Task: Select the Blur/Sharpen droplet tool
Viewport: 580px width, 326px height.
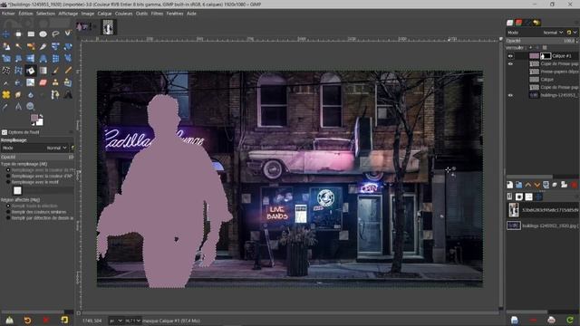Action: pyautogui.click(x=31, y=95)
